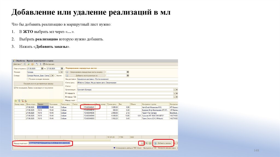
Task: Open Филиал selection with ellipsis button
Action: pos(60,72)
